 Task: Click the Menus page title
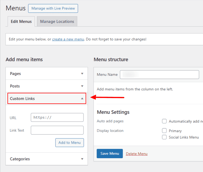coord(16,8)
